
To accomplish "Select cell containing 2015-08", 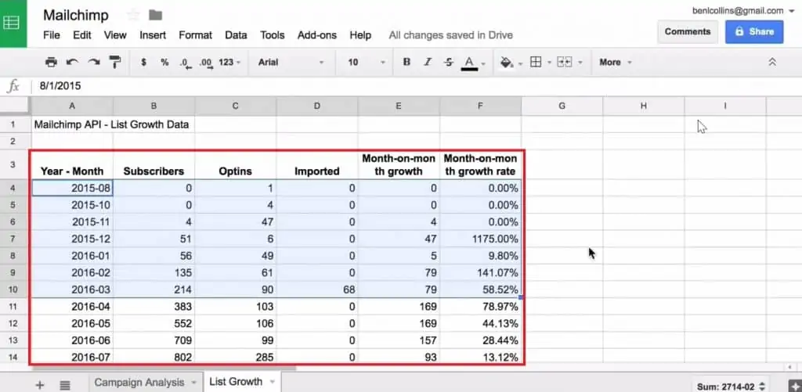I will click(x=72, y=188).
